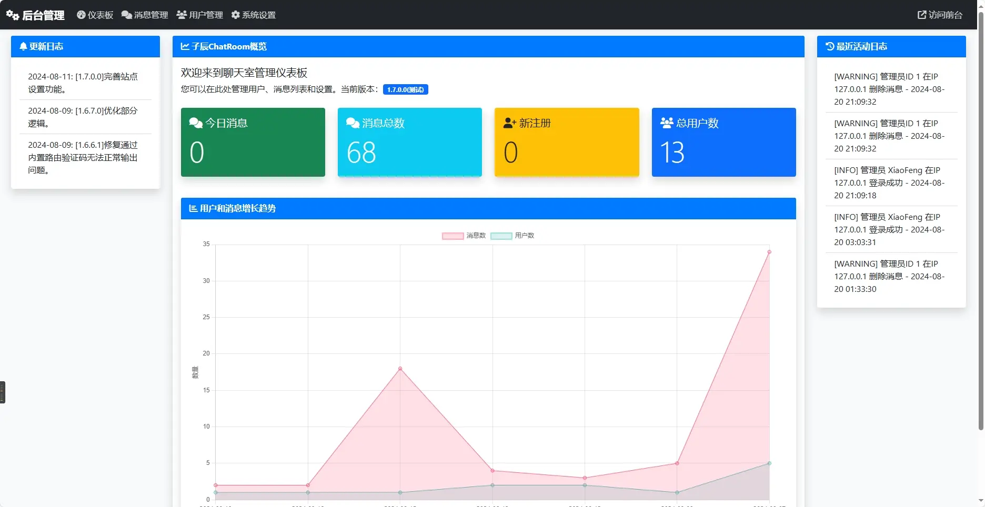
Task: Click the chat bubbles icon on 今日消息 card
Action: click(x=196, y=123)
